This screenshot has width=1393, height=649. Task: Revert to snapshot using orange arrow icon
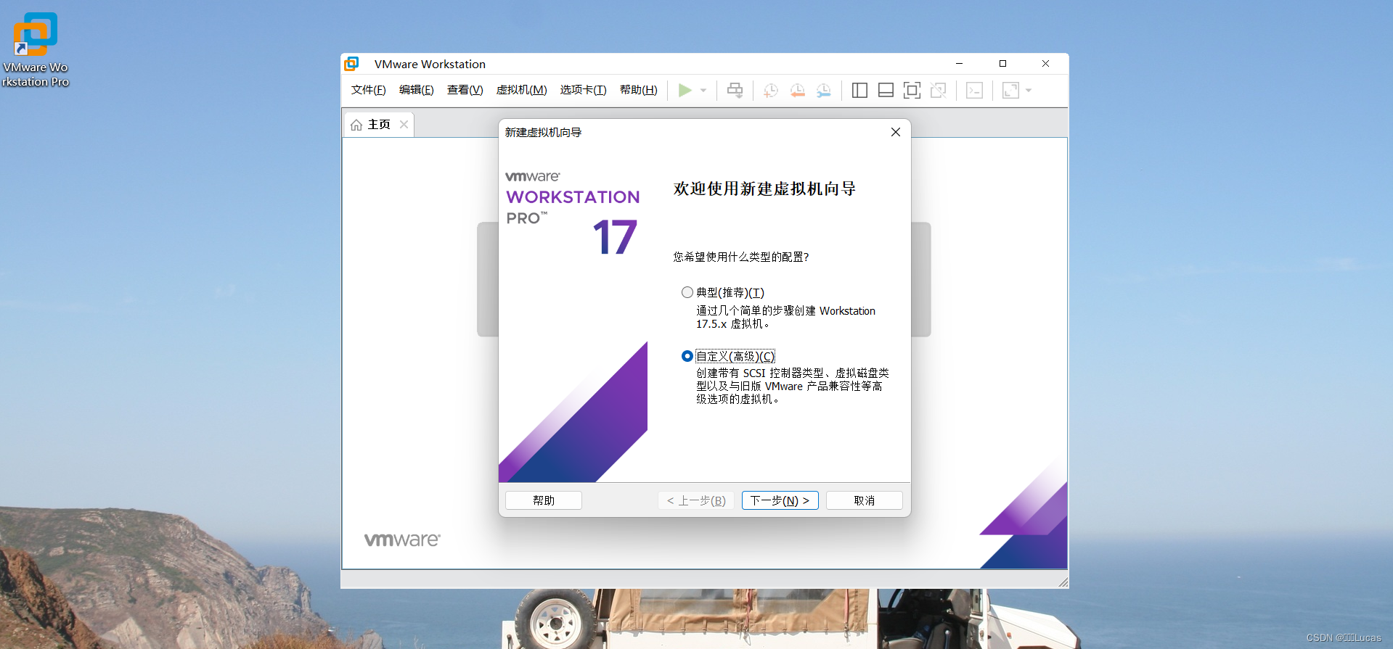[797, 90]
